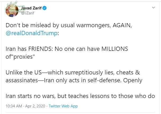Open the @realDonaldTrump mention

click(x=31, y=33)
